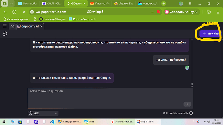Switch to Письмо browser tab
Screen dimensions: 223x125
tap(100, 4)
